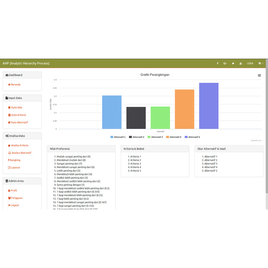The height and width of the screenshot is (268, 268).
Task: Toggle Alternatif 5 legend entry
Action: pos(192,137)
